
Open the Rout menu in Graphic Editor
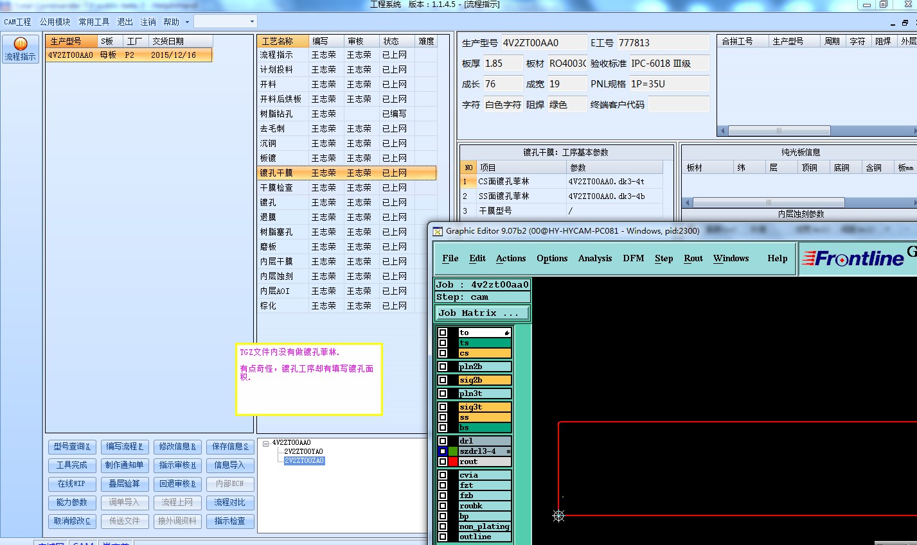(x=693, y=258)
